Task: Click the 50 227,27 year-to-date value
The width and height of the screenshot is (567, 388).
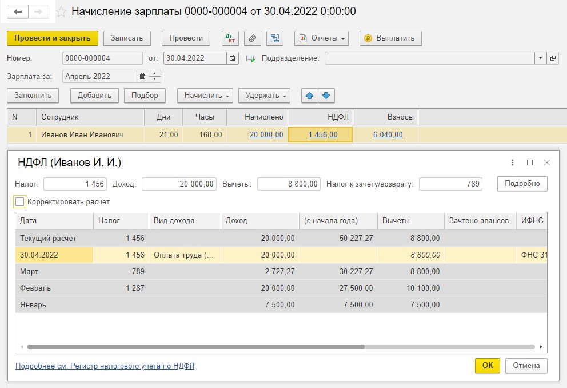Action: (356, 238)
